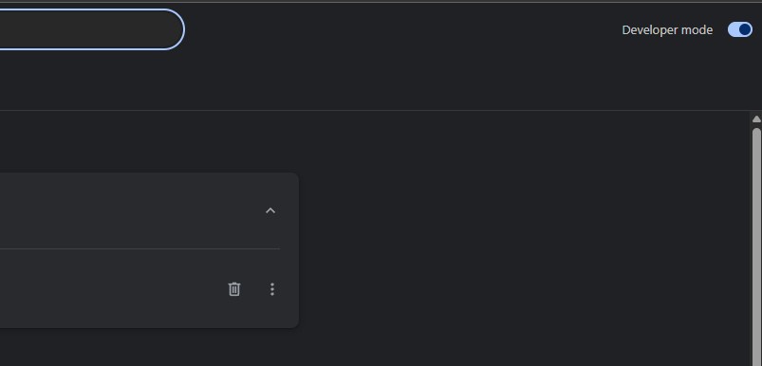Disable Developer mode
The image size is (762, 366).
point(739,29)
